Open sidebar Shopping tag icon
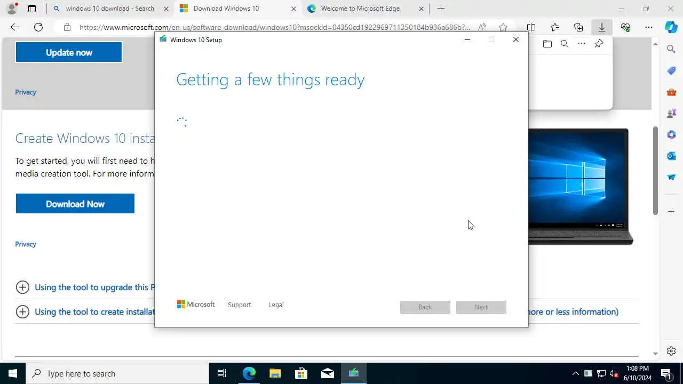The image size is (683, 384). point(671,70)
